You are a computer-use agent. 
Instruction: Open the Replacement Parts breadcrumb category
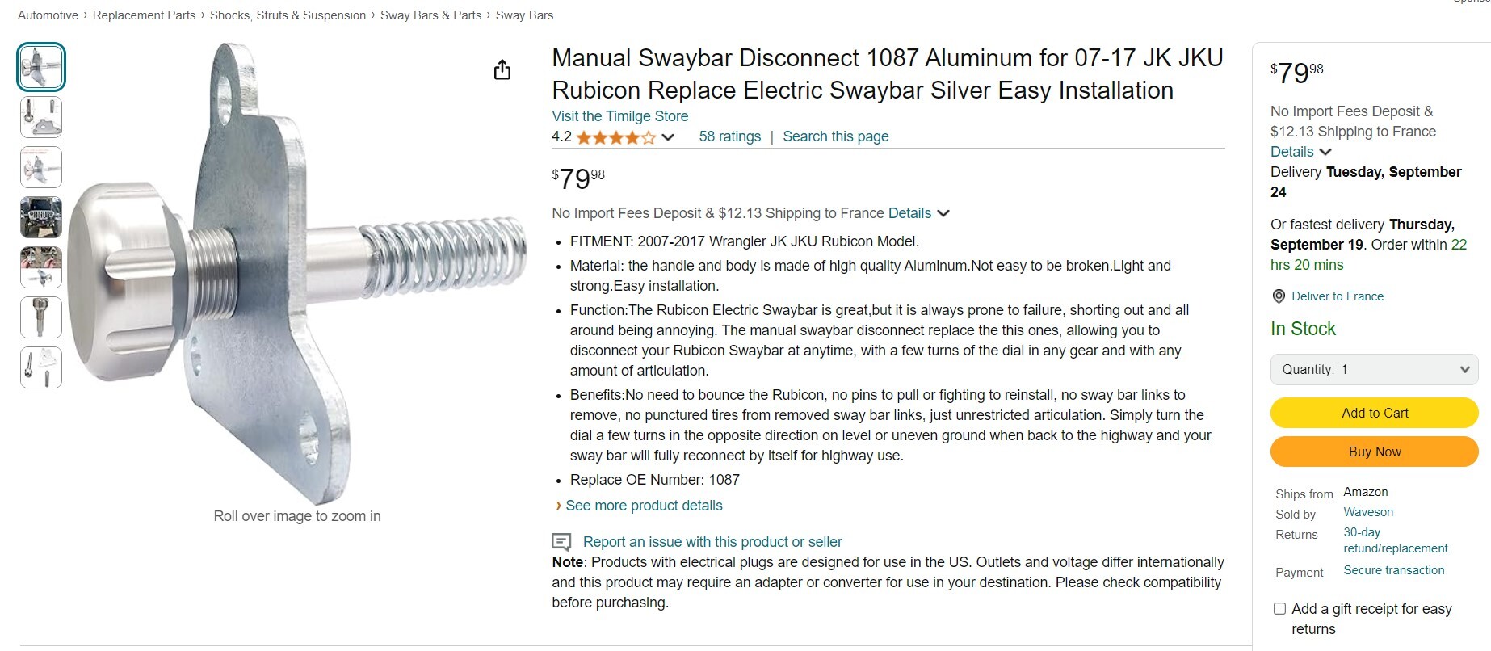144,15
